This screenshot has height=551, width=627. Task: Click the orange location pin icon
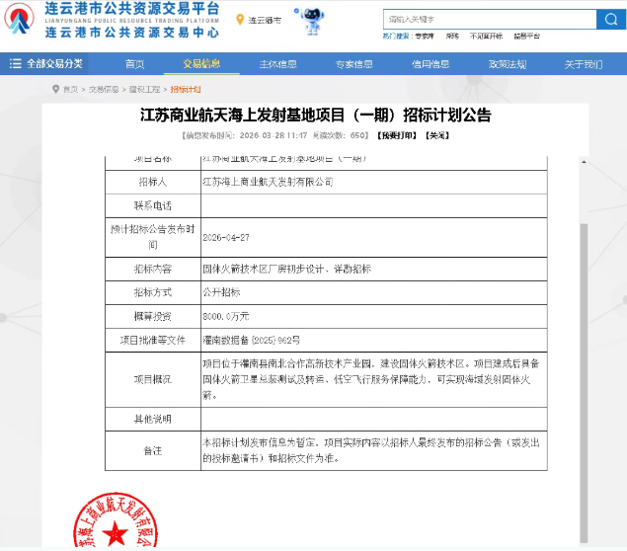pyautogui.click(x=240, y=20)
